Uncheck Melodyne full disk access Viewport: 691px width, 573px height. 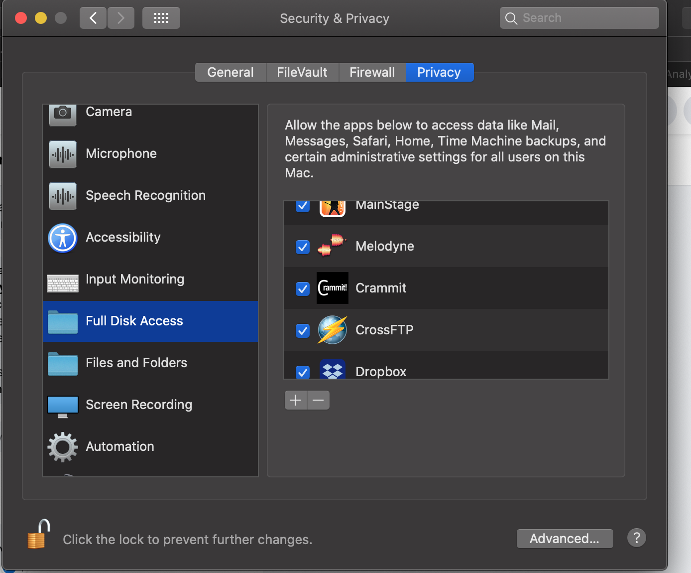(x=303, y=247)
